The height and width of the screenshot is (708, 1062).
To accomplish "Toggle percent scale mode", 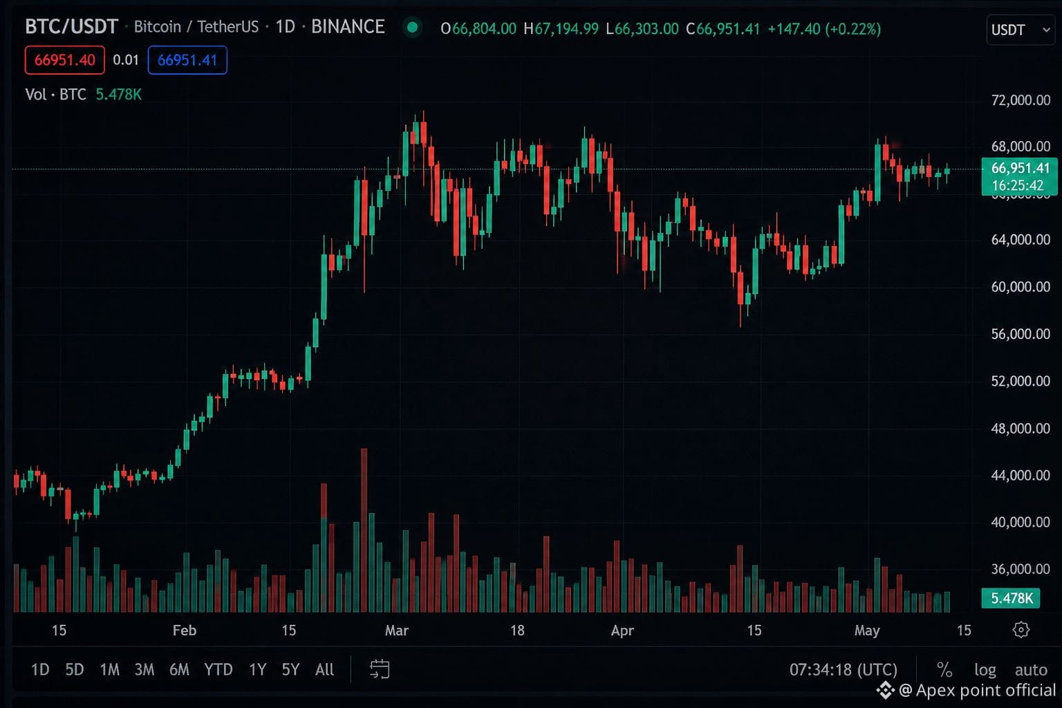I will pyautogui.click(x=944, y=669).
